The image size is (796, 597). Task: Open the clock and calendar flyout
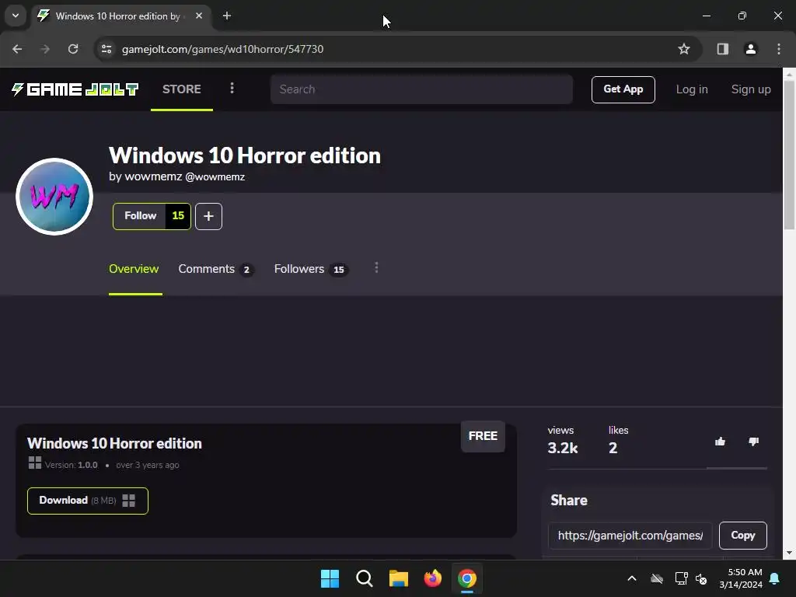coord(741,578)
